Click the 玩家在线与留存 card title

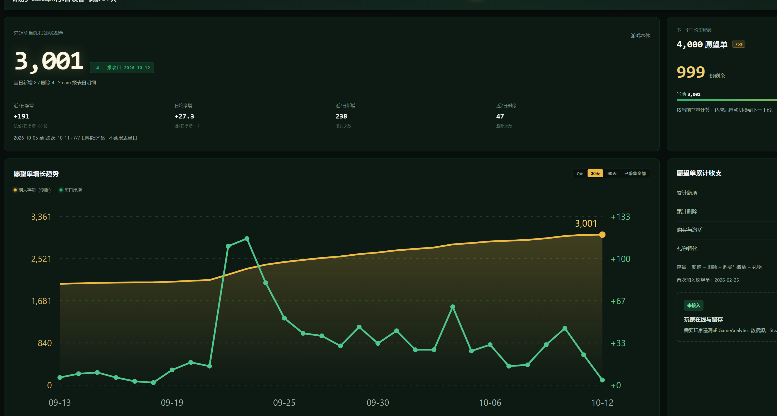[703, 320]
